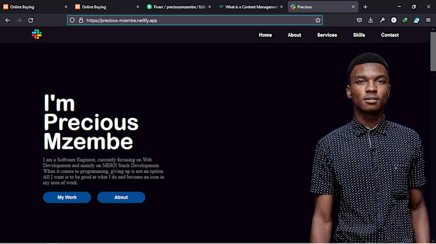Click the round white extension icon in toolbar
This screenshot has width=436, height=244.
[394, 20]
